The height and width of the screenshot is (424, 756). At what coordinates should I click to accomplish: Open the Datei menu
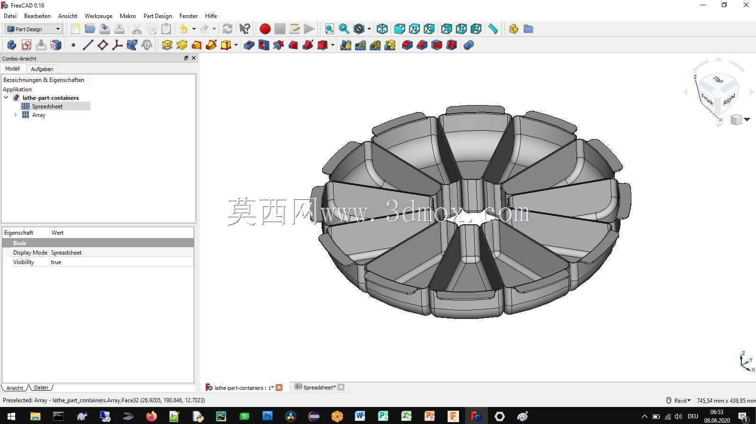point(10,16)
